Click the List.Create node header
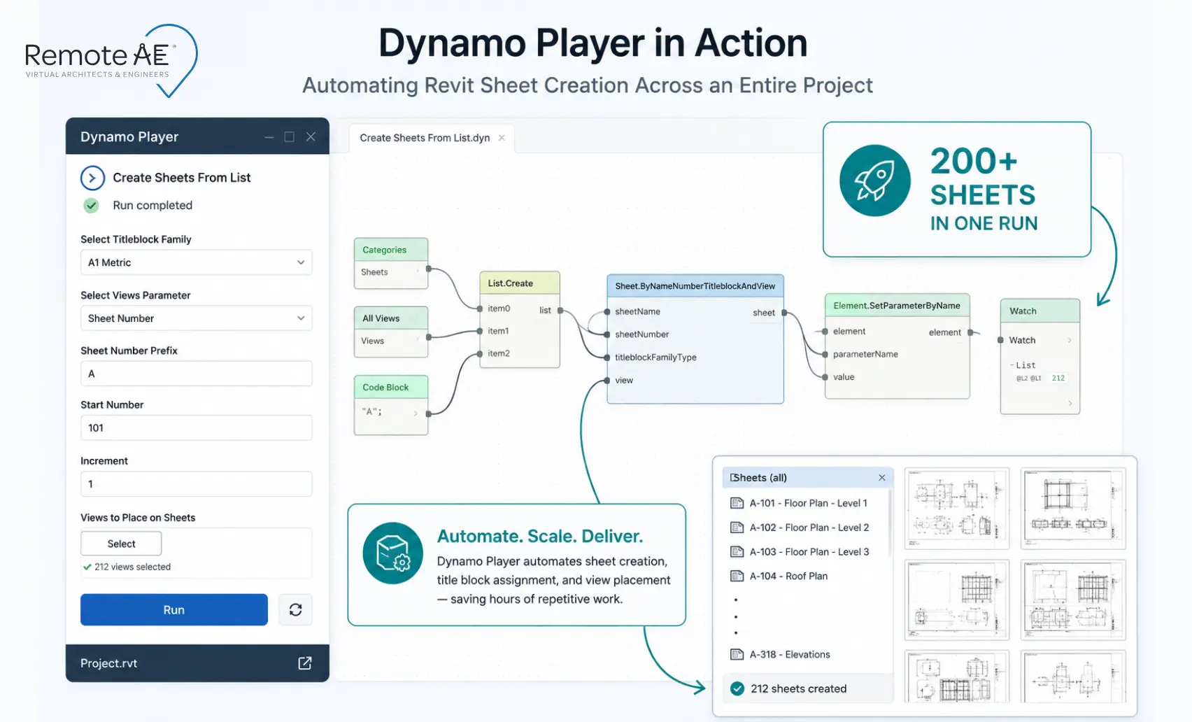 [520, 283]
